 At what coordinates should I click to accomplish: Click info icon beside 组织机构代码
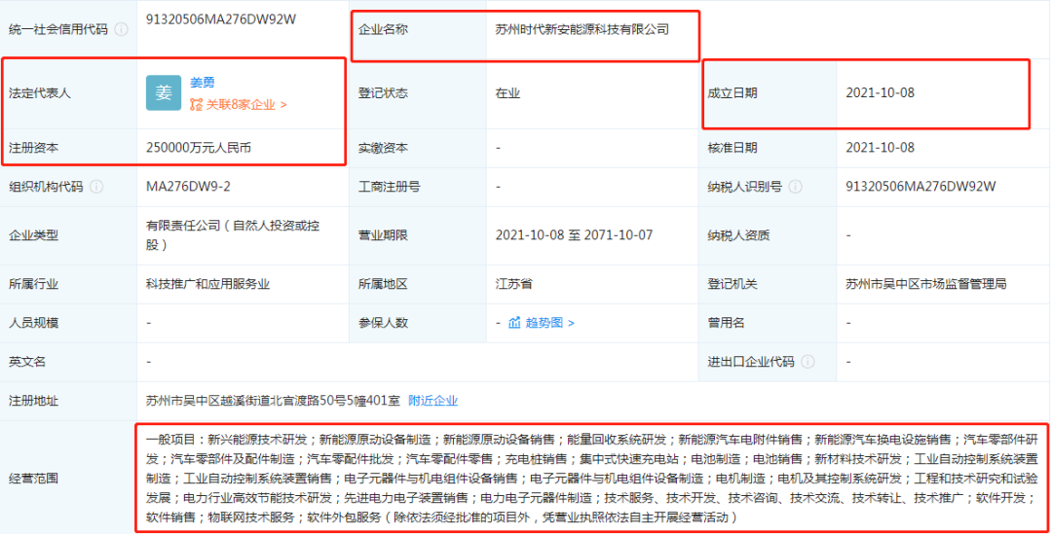click(96, 186)
